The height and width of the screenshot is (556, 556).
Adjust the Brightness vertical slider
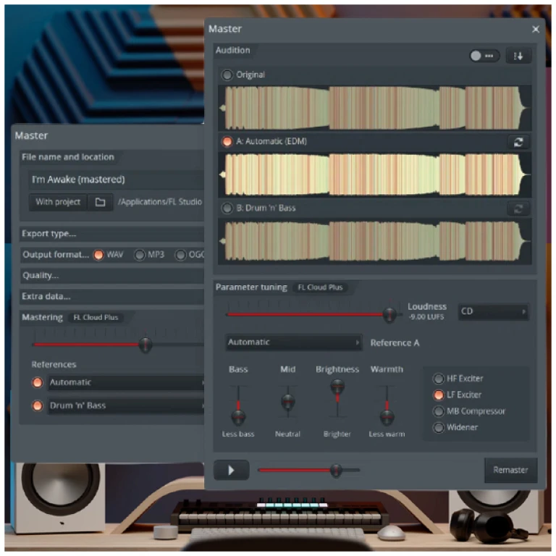[x=337, y=386]
